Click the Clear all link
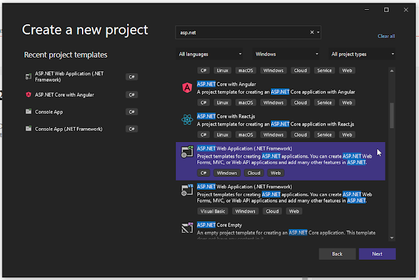This screenshot has width=419, height=280. tap(386, 36)
